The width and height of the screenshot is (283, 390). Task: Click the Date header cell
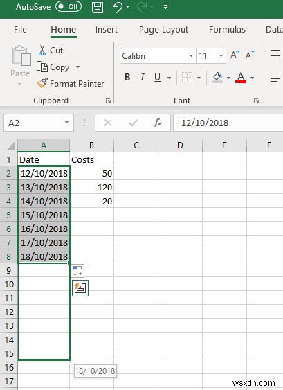coord(44,159)
